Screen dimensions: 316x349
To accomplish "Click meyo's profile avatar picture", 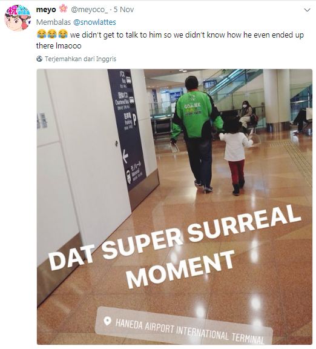I will click(18, 18).
